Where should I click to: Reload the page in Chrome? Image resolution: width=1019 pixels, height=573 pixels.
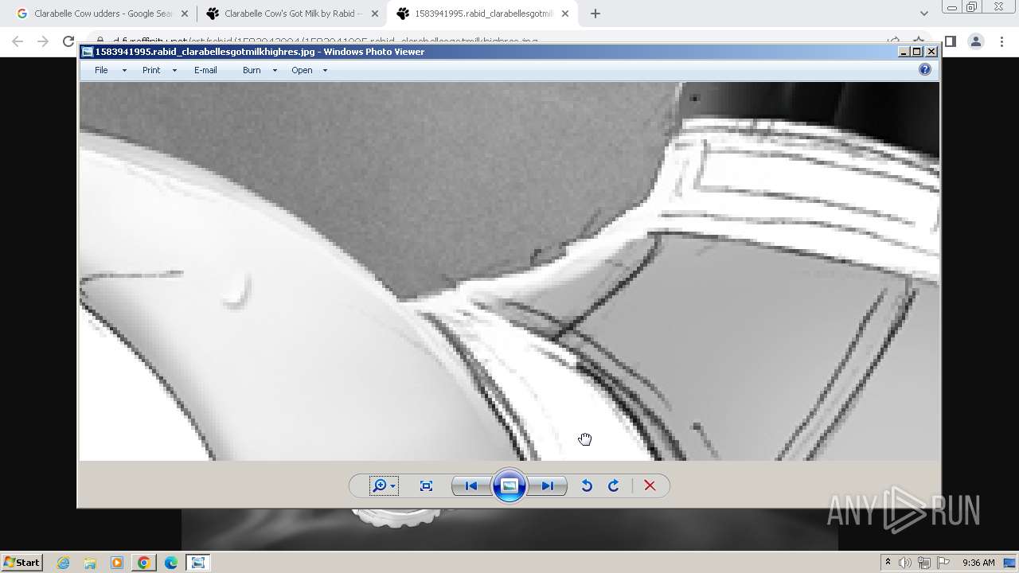pyautogui.click(x=68, y=41)
